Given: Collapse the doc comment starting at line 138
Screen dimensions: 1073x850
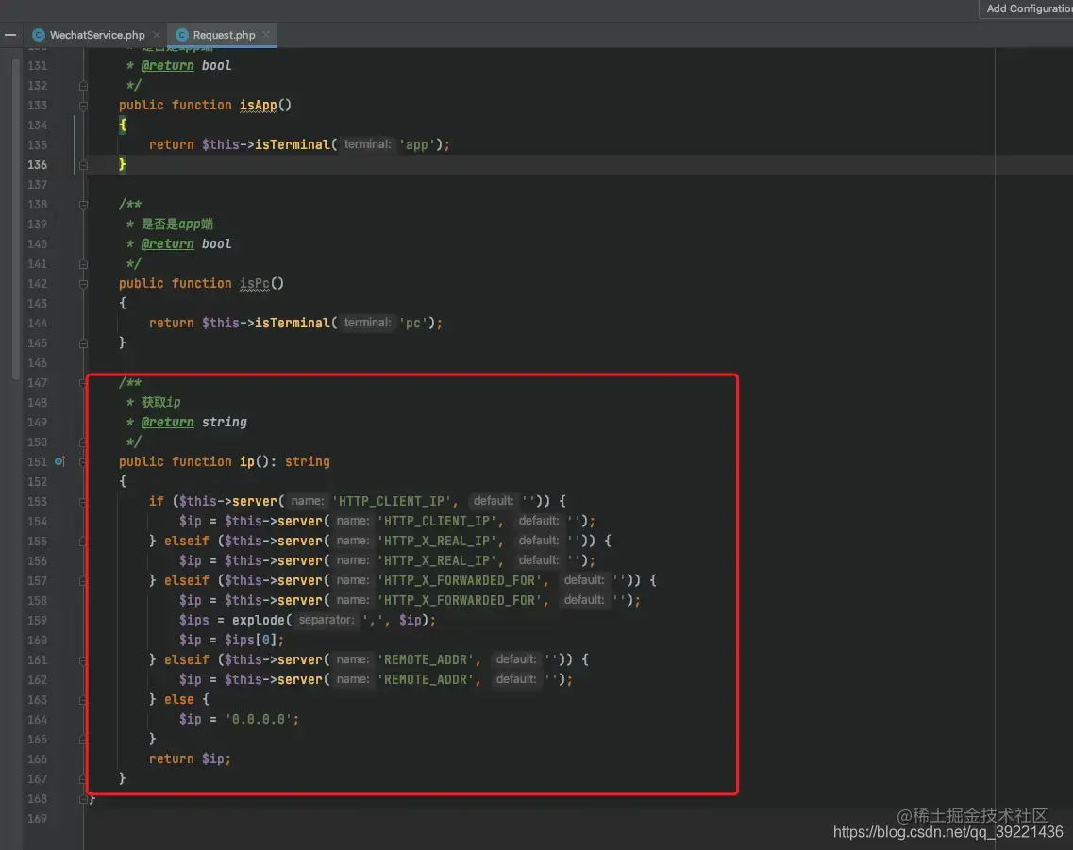Looking at the screenshot, I should click(83, 205).
